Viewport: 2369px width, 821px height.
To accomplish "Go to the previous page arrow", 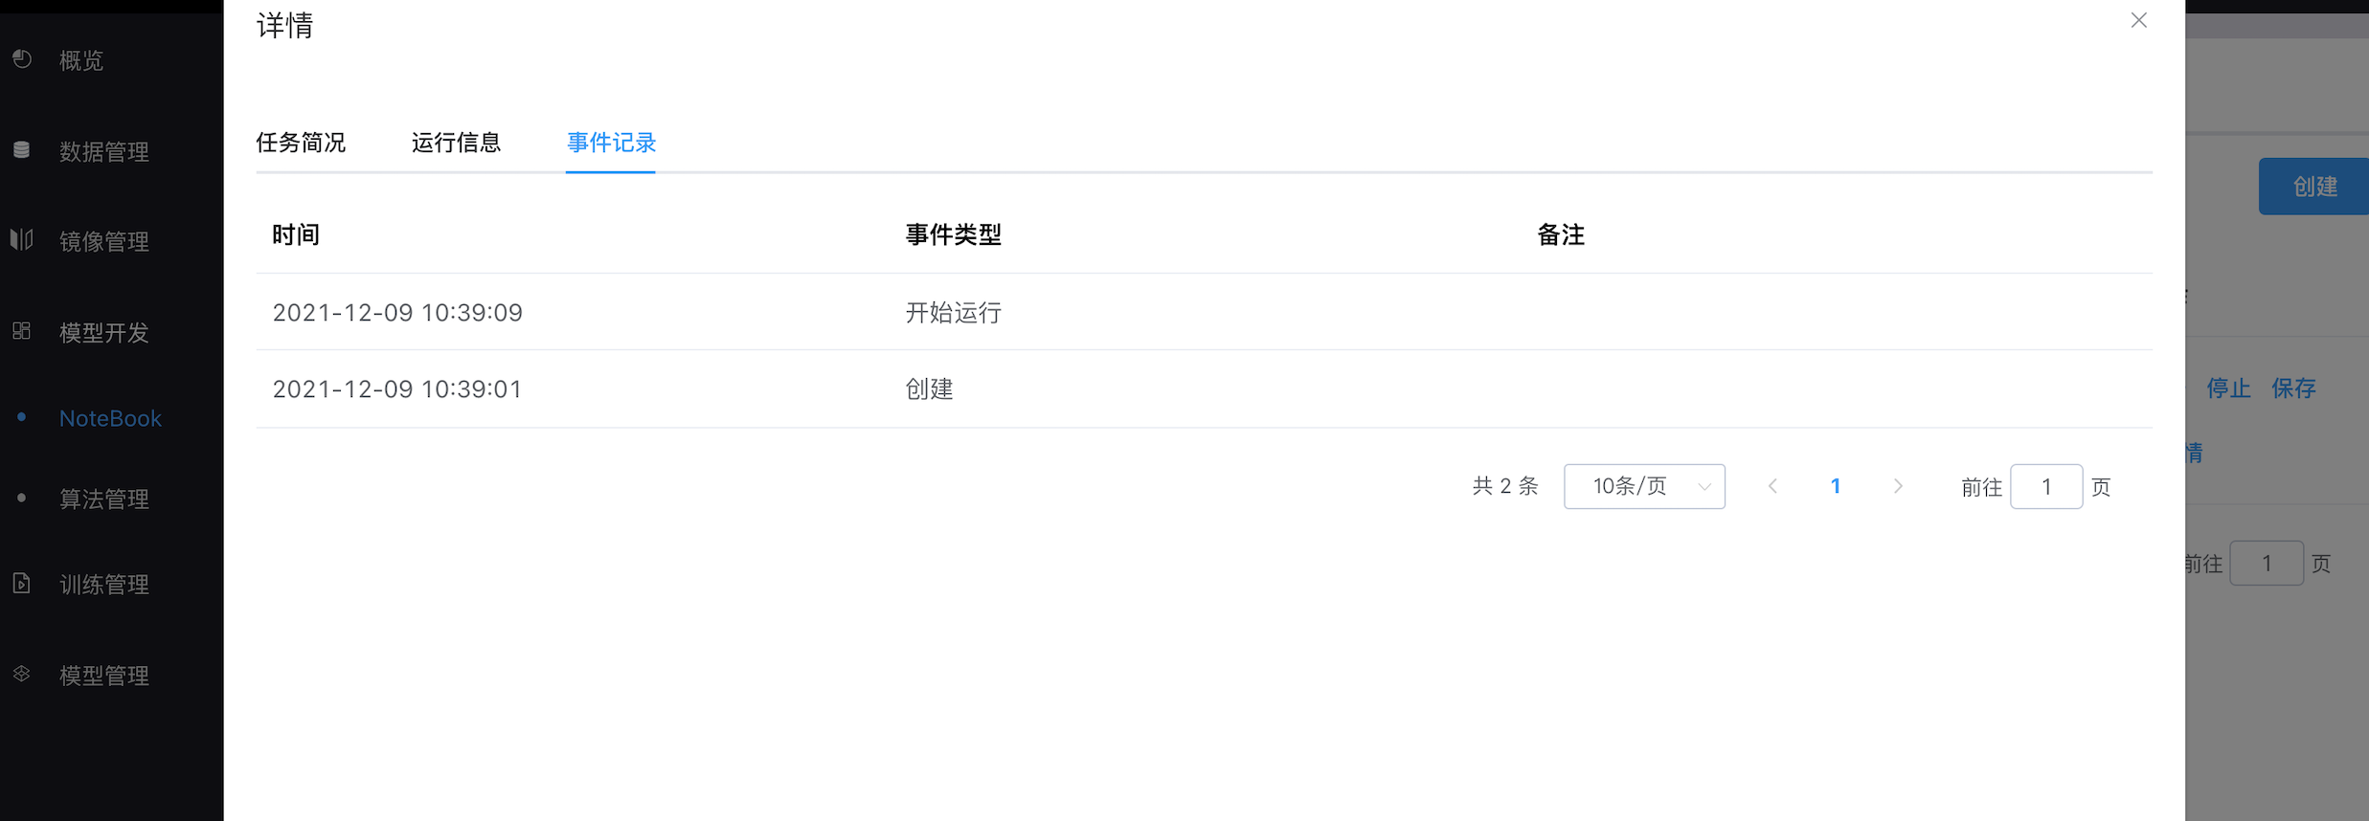I will click(1772, 486).
